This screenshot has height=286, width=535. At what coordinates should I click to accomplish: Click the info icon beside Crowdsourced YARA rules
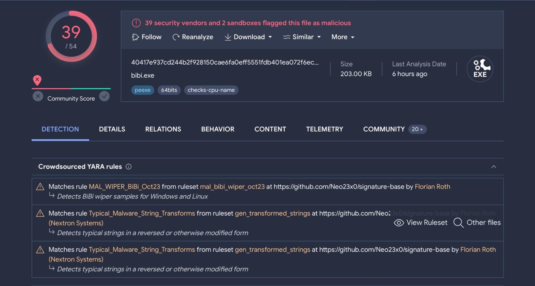tap(129, 167)
